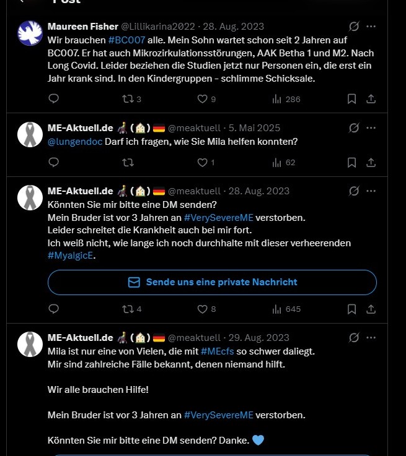Screen dimensions: 406x456
Task: Click Grok icon on Maureen Fisher's post
Action: pyautogui.click(x=354, y=27)
